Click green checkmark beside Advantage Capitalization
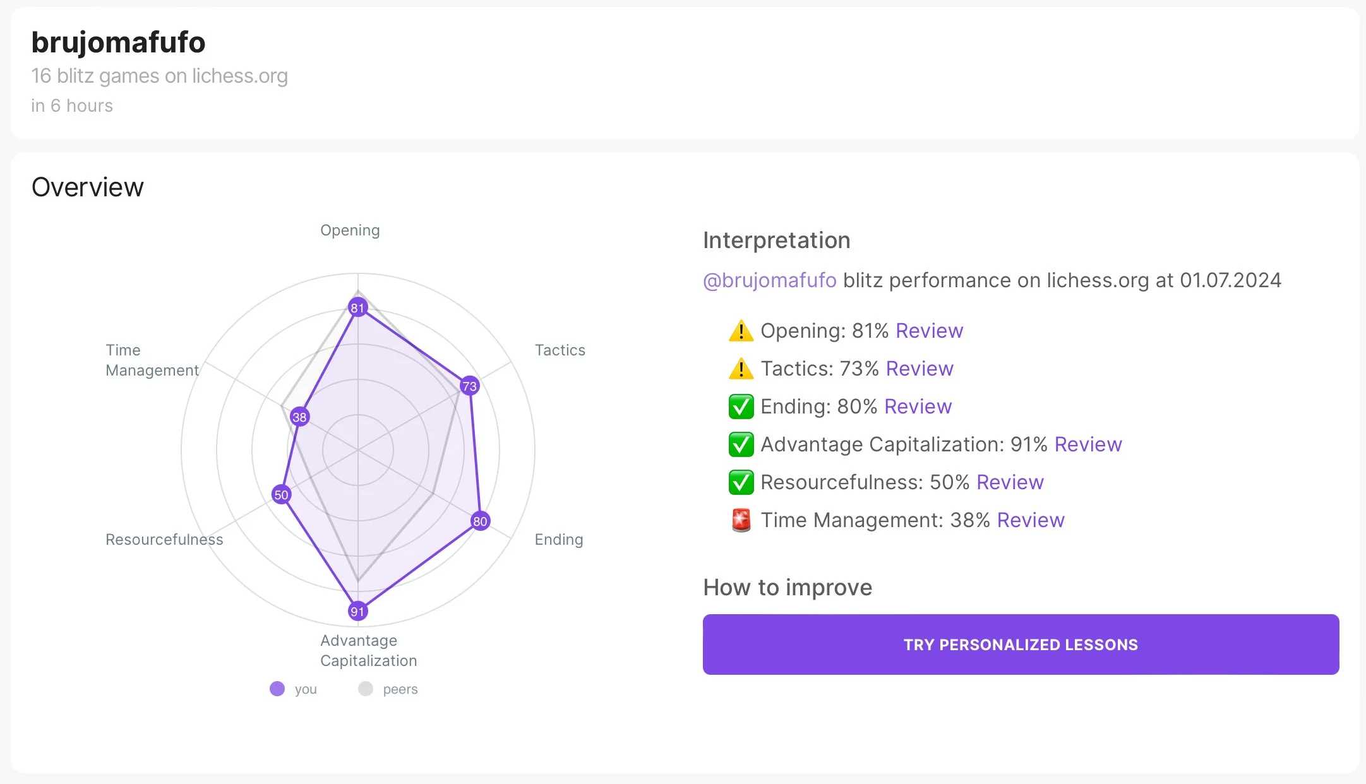Viewport: 1366px width, 784px height. [x=741, y=444]
